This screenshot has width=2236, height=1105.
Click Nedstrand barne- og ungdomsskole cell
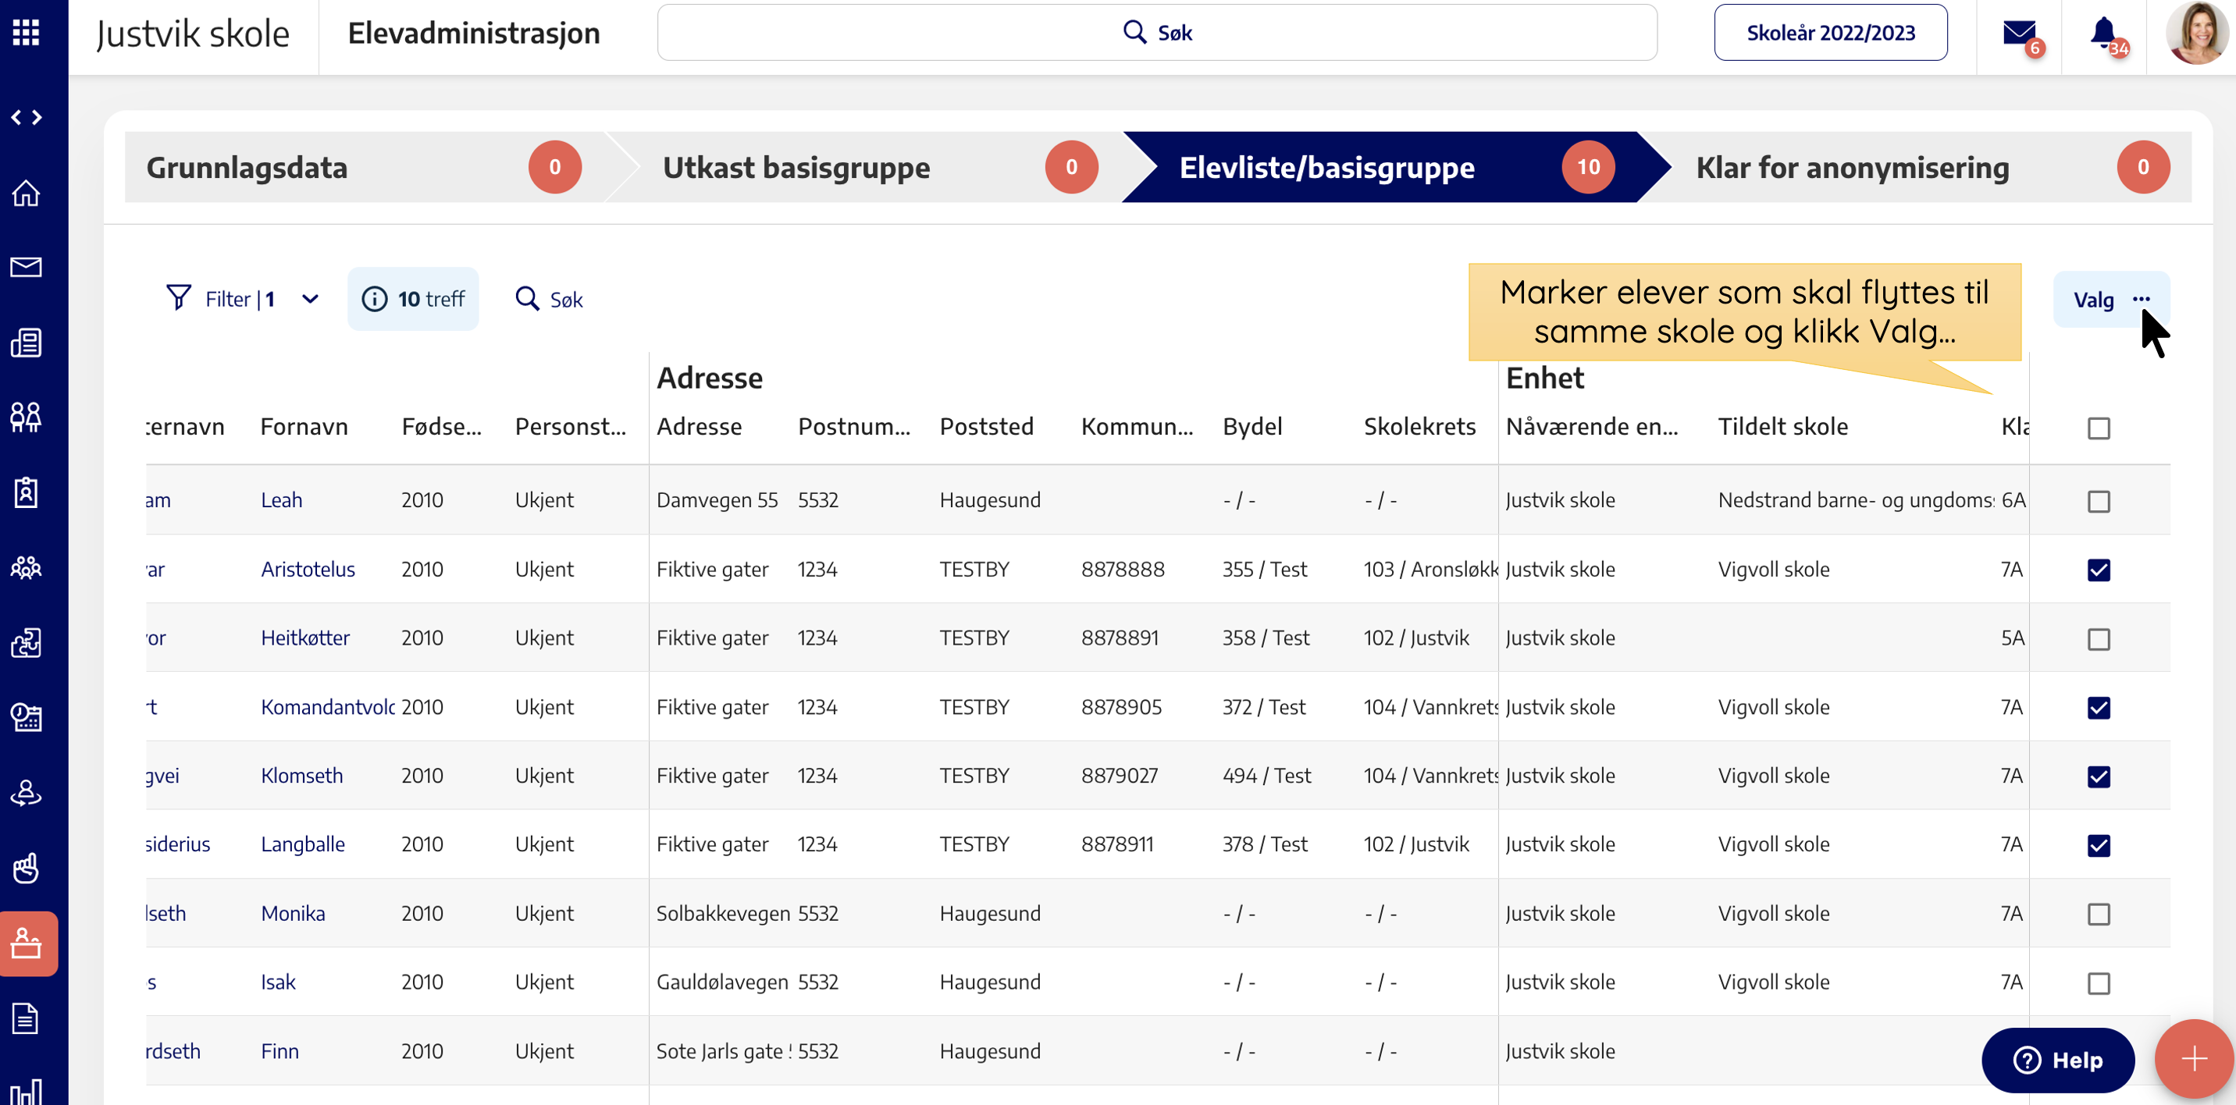coord(1856,499)
